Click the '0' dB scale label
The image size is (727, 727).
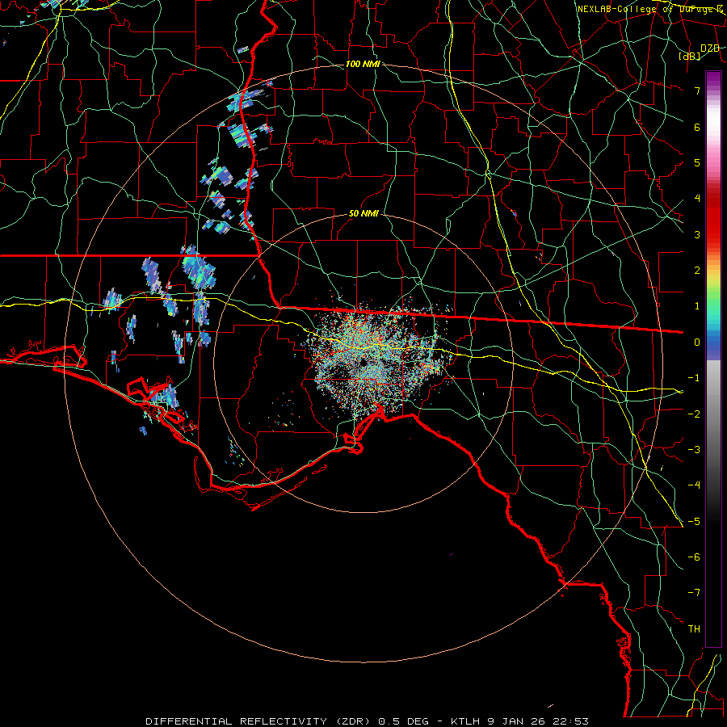click(x=697, y=342)
